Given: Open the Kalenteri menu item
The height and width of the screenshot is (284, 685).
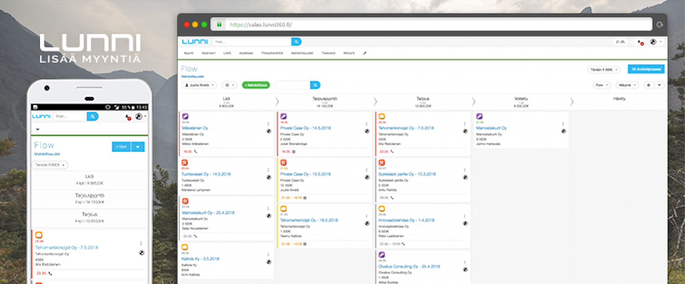Looking at the screenshot, I should [x=208, y=53].
